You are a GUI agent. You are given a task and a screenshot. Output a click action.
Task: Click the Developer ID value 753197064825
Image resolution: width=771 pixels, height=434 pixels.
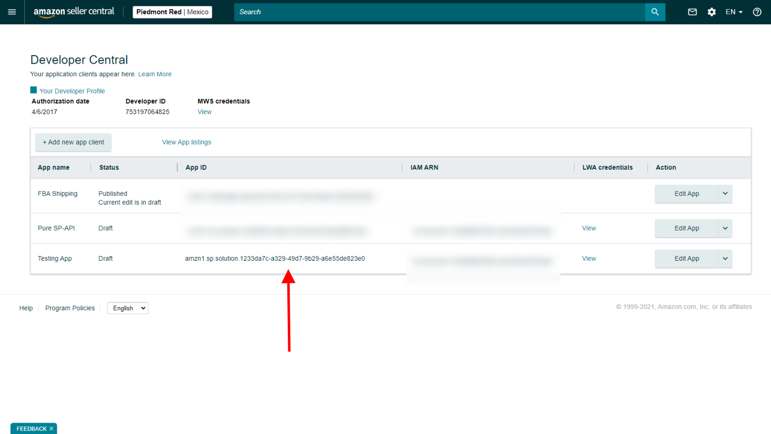pyautogui.click(x=147, y=112)
